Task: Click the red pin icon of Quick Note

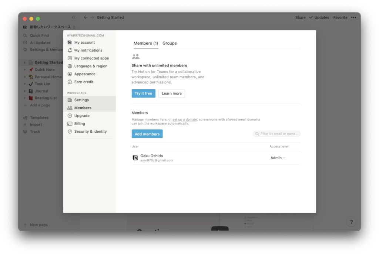Action: click(31, 70)
